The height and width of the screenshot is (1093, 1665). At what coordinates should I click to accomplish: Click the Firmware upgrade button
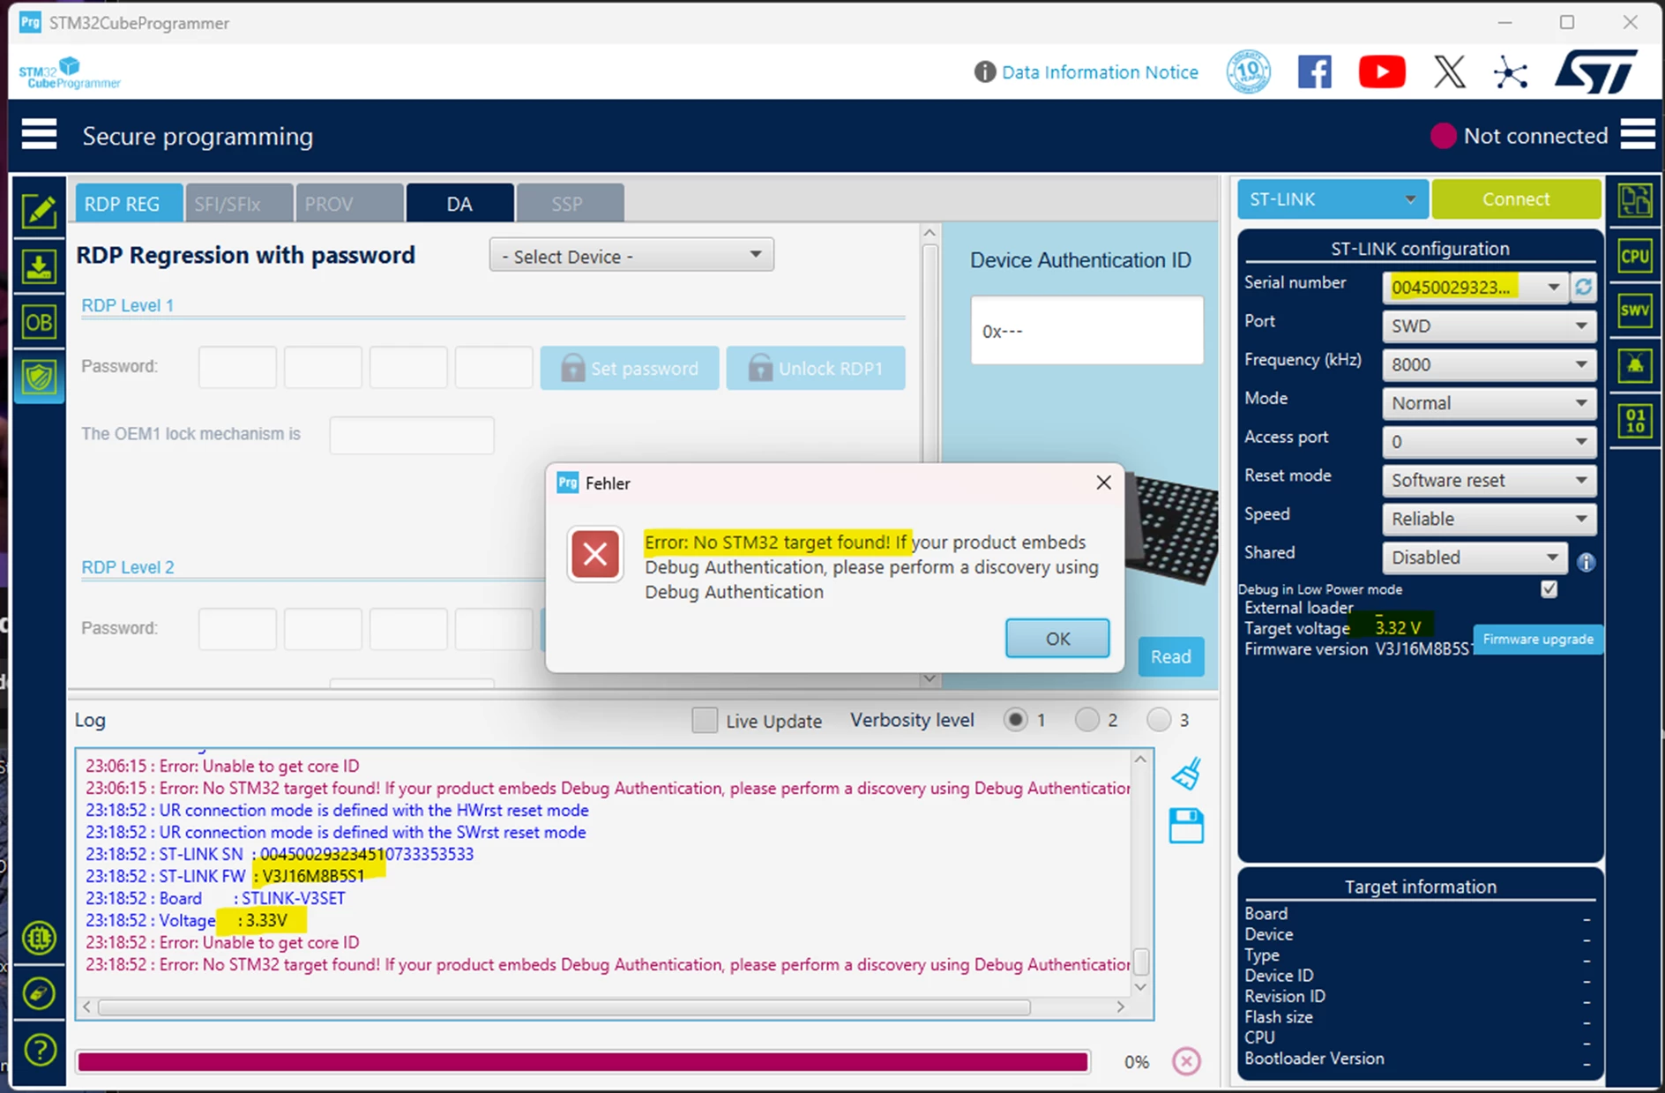click(x=1538, y=639)
